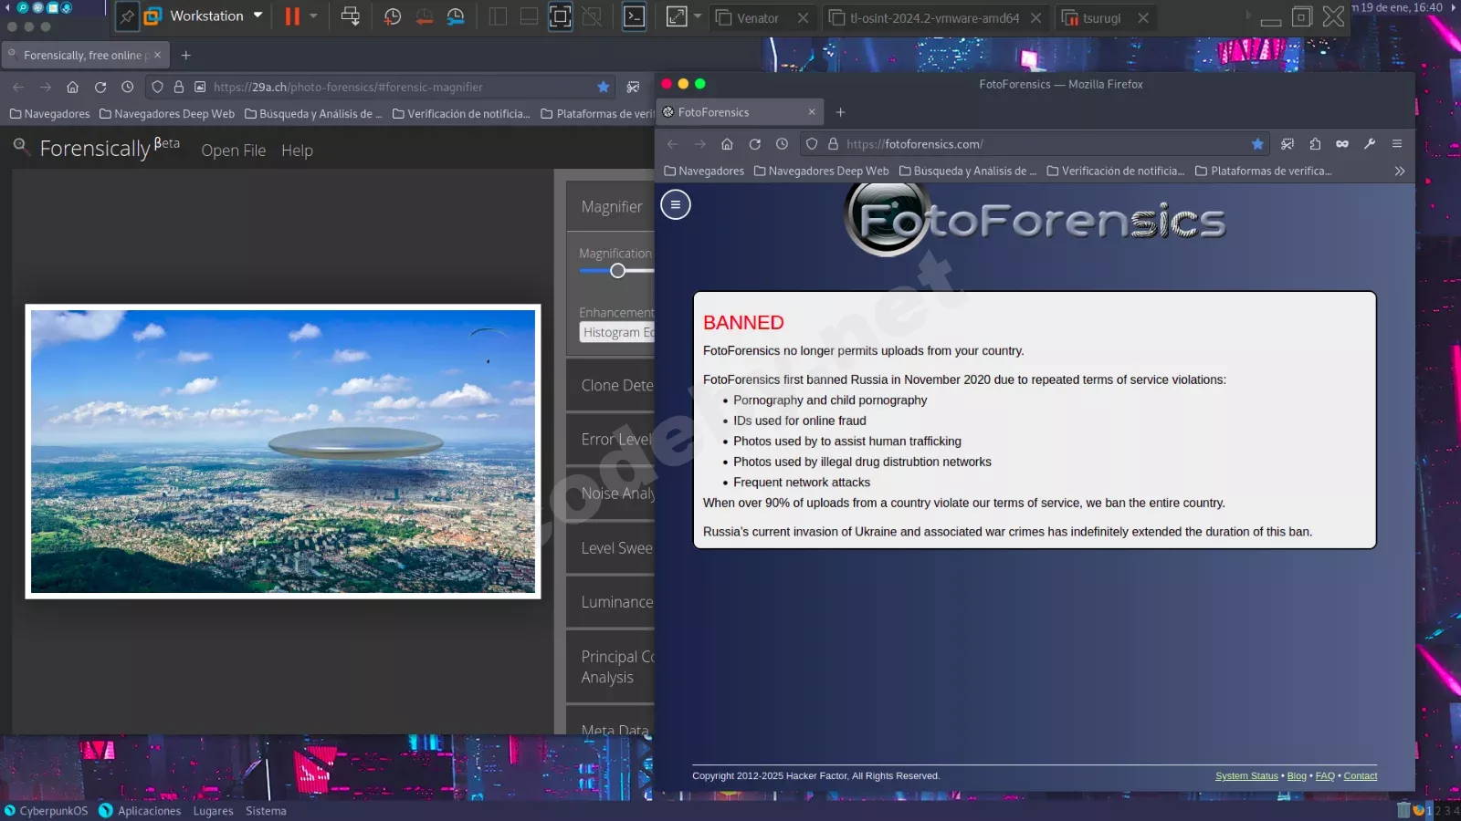Open the System Status link
Viewport: 1461px width, 821px height.
point(1246,776)
